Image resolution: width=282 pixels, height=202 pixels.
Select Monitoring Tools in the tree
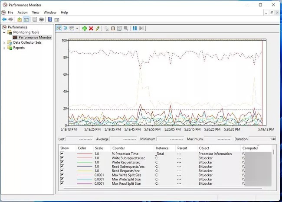[x=26, y=32]
